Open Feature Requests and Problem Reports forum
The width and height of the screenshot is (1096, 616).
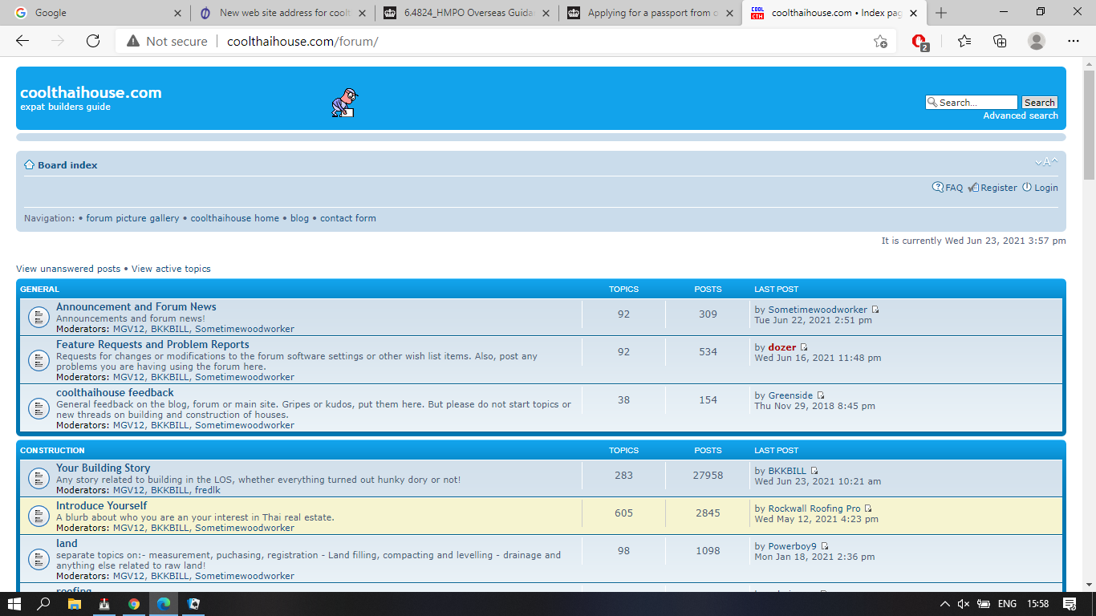[152, 345]
